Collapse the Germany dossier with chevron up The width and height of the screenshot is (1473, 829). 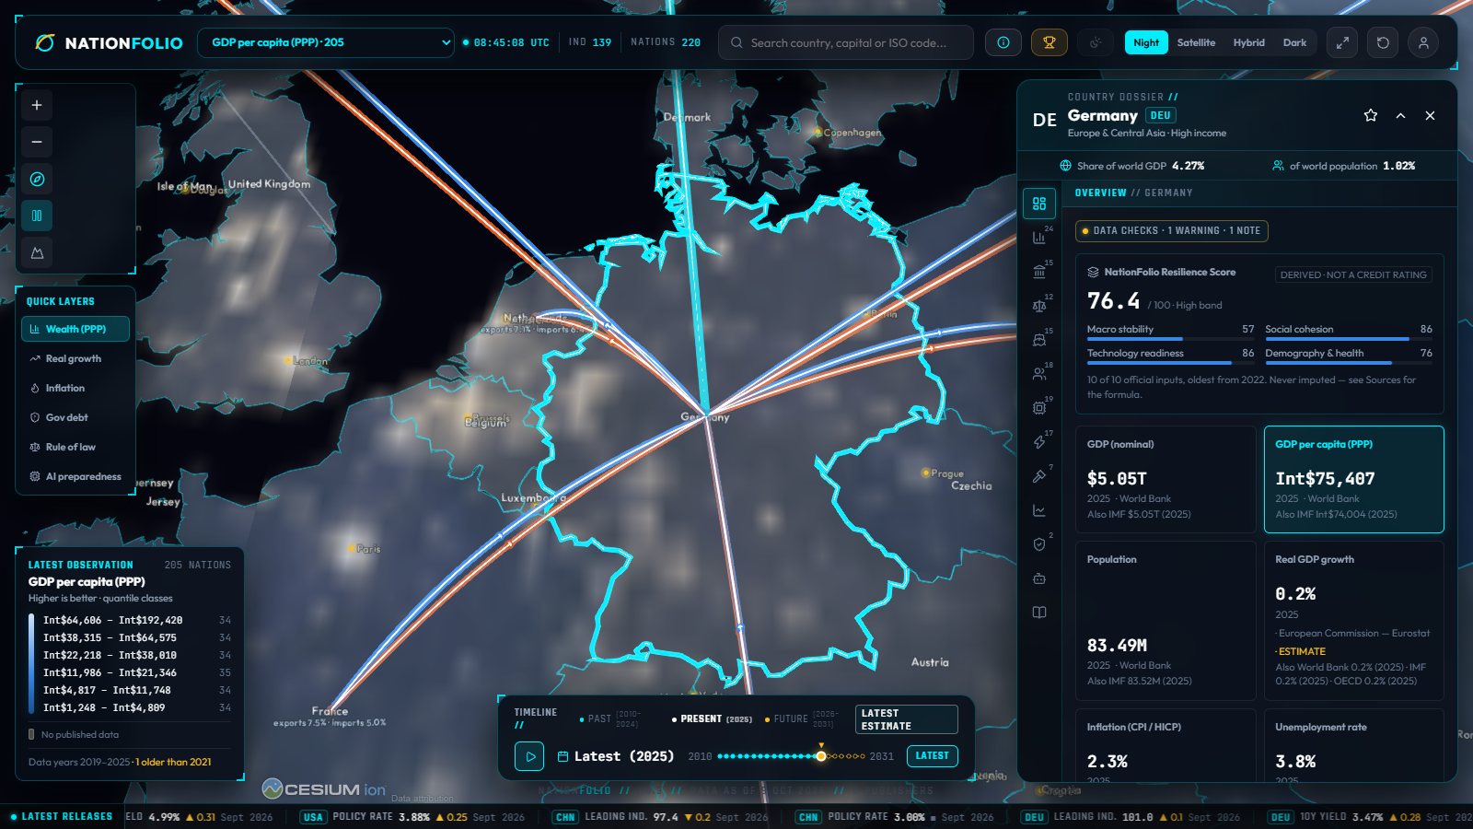click(1400, 115)
